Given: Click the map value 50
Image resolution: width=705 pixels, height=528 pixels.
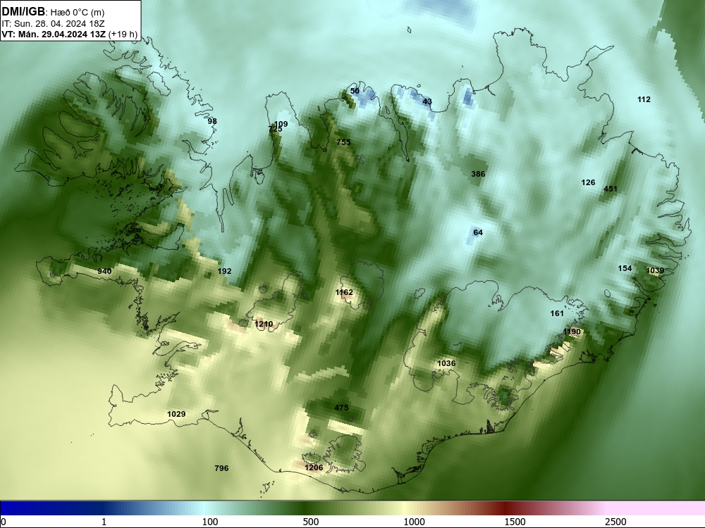Looking at the screenshot, I should pyautogui.click(x=355, y=91).
